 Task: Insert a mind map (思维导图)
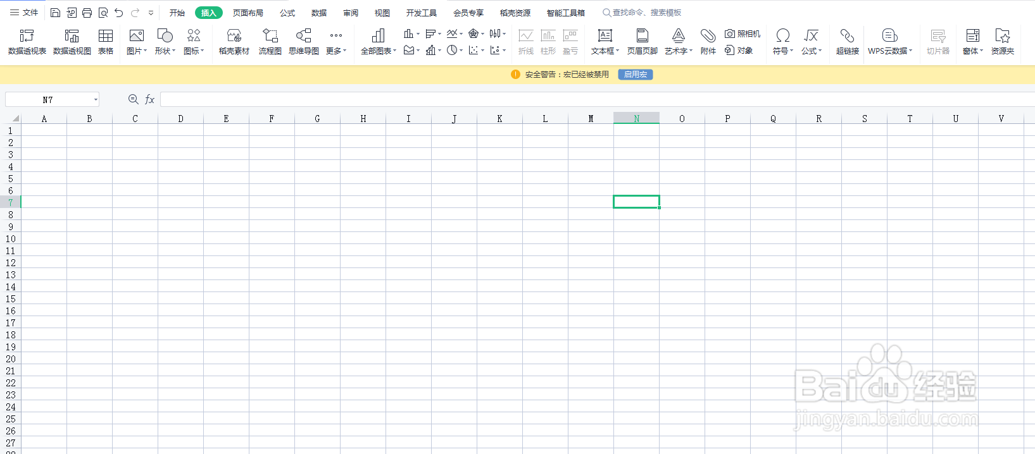pos(304,42)
